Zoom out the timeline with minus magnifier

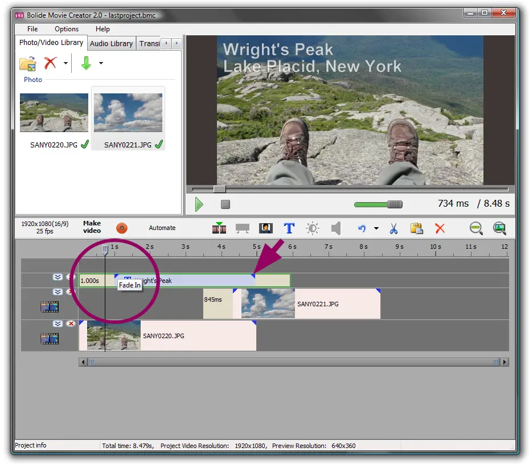pyautogui.click(x=476, y=228)
